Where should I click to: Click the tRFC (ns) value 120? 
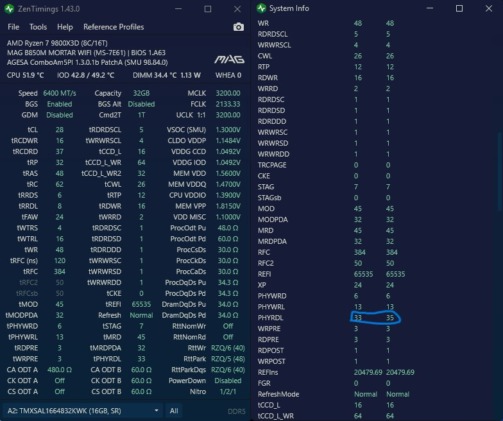tap(60, 261)
